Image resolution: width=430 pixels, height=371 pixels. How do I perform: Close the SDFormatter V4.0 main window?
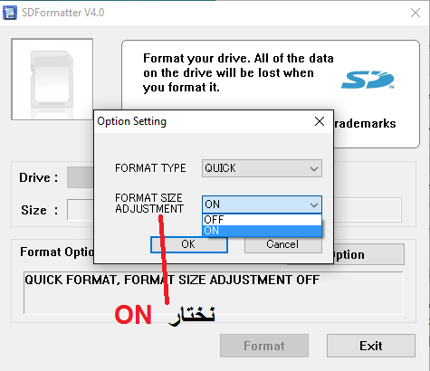click(416, 13)
